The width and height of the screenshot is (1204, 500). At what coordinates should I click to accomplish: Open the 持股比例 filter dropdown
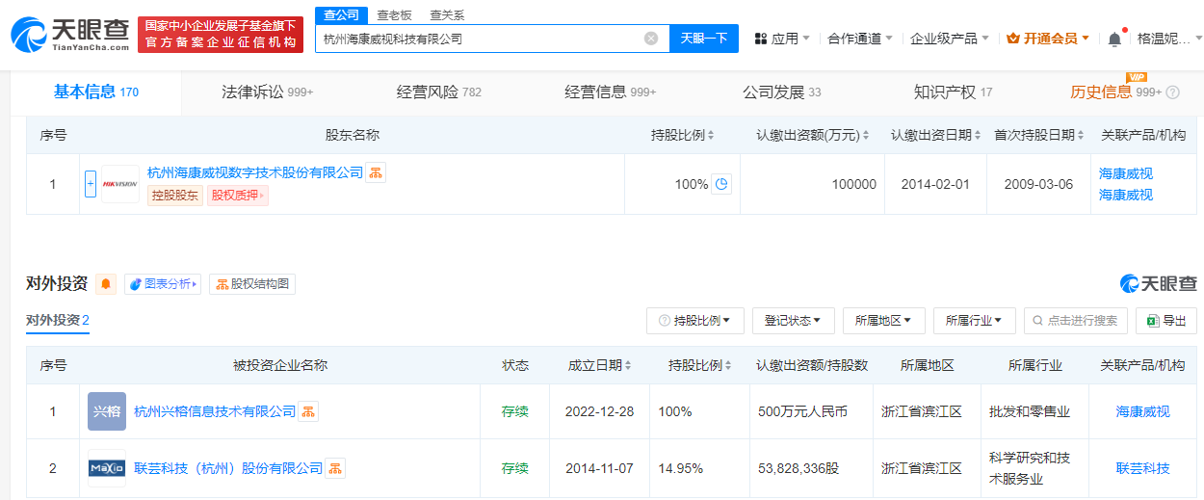(695, 321)
